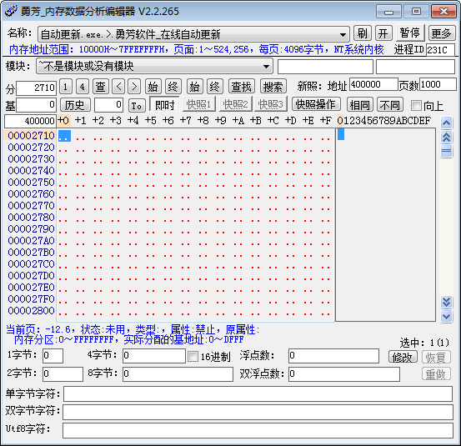This screenshot has height=446, width=461.
Task: Click the double down arrow page icon
Action: click(x=446, y=302)
